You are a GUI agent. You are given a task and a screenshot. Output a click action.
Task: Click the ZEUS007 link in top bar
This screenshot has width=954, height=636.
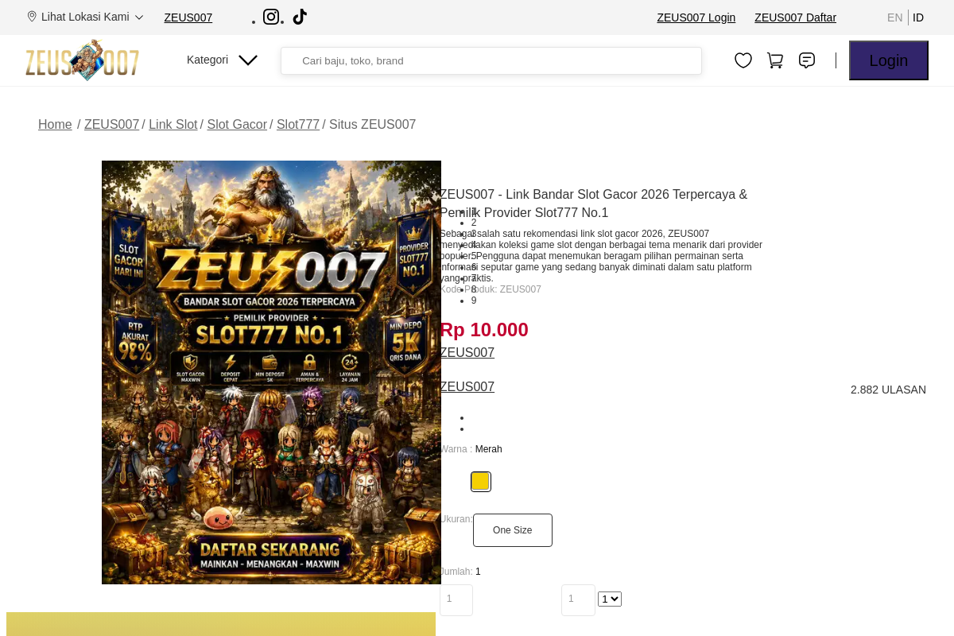point(188,17)
